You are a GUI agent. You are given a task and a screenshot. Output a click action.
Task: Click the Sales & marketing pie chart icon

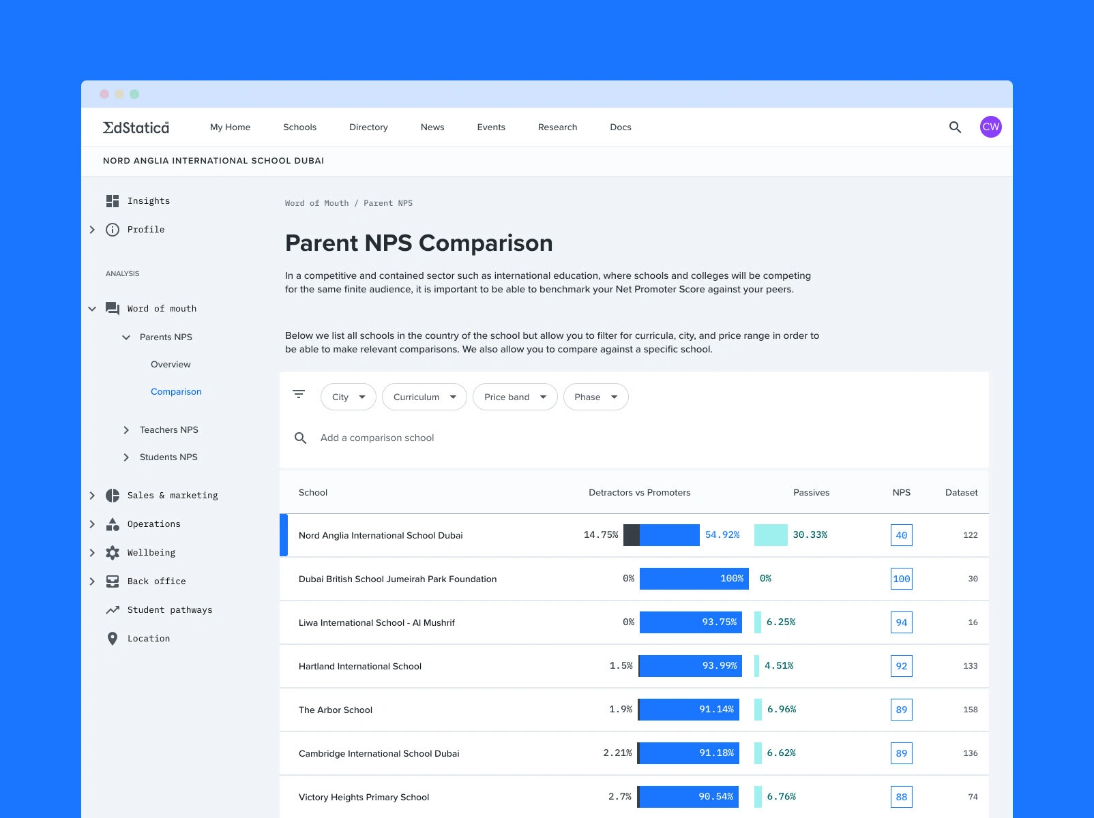pyautogui.click(x=113, y=496)
